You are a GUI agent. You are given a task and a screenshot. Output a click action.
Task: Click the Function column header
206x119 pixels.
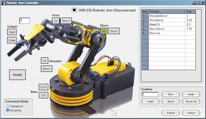166,11
